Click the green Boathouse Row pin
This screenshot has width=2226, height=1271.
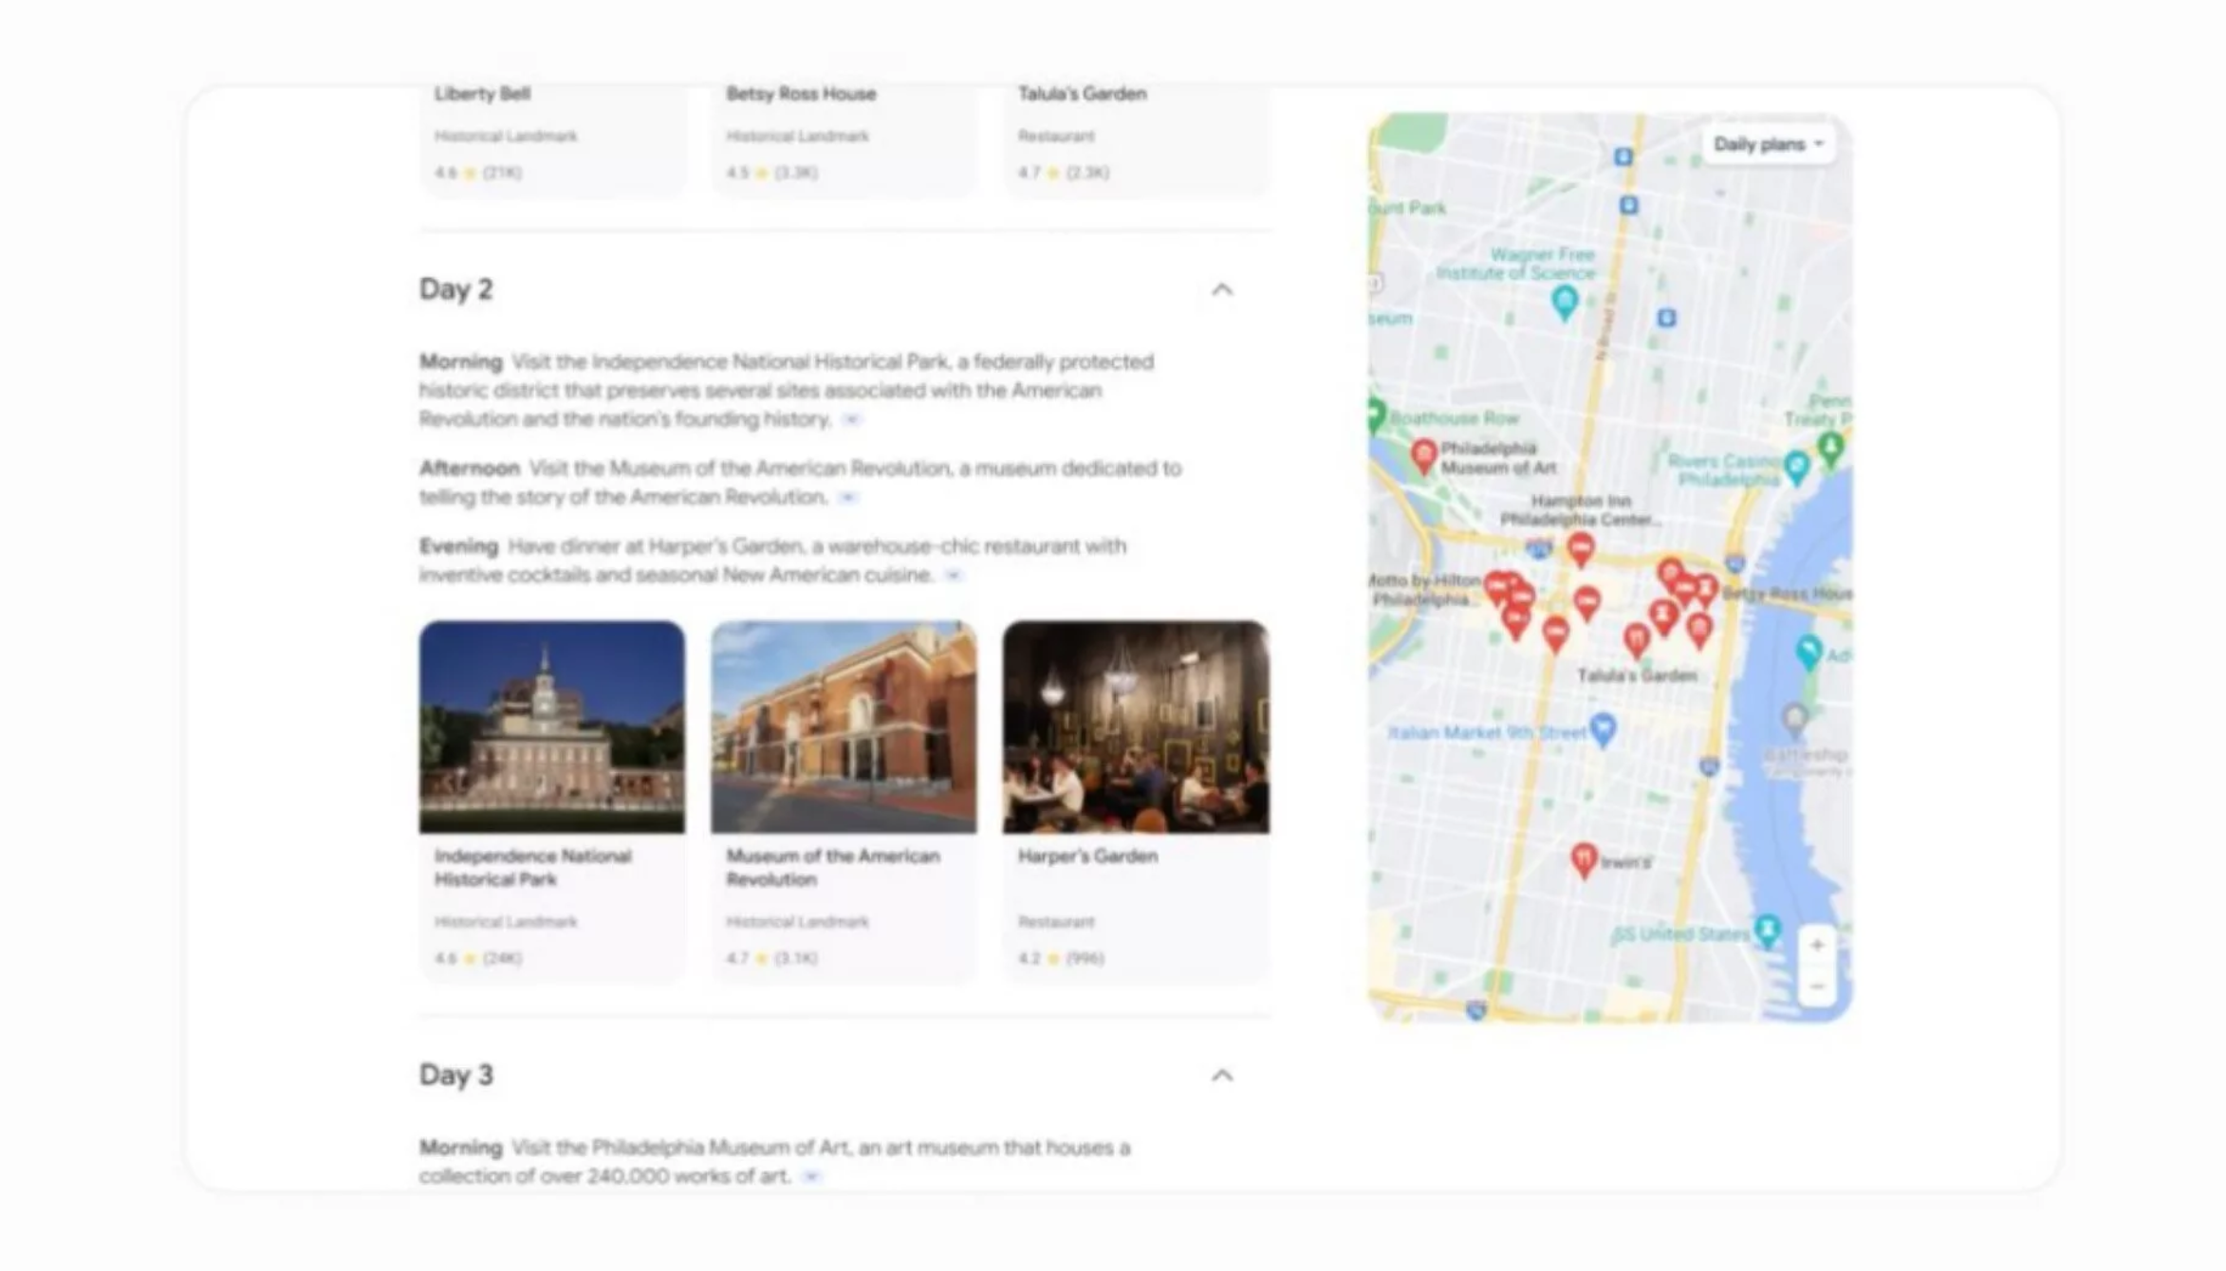[x=1375, y=415]
